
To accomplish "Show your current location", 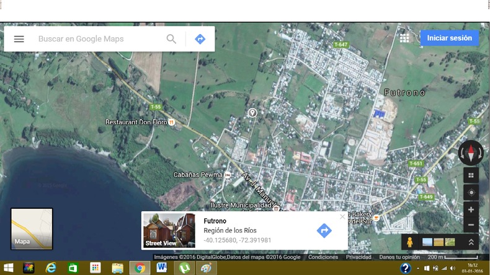I will click(x=471, y=193).
